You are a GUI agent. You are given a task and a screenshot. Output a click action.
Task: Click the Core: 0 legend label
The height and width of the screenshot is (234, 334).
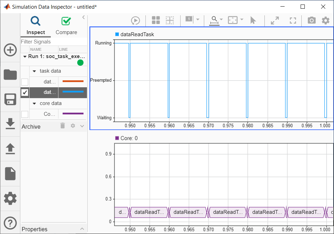point(129,138)
